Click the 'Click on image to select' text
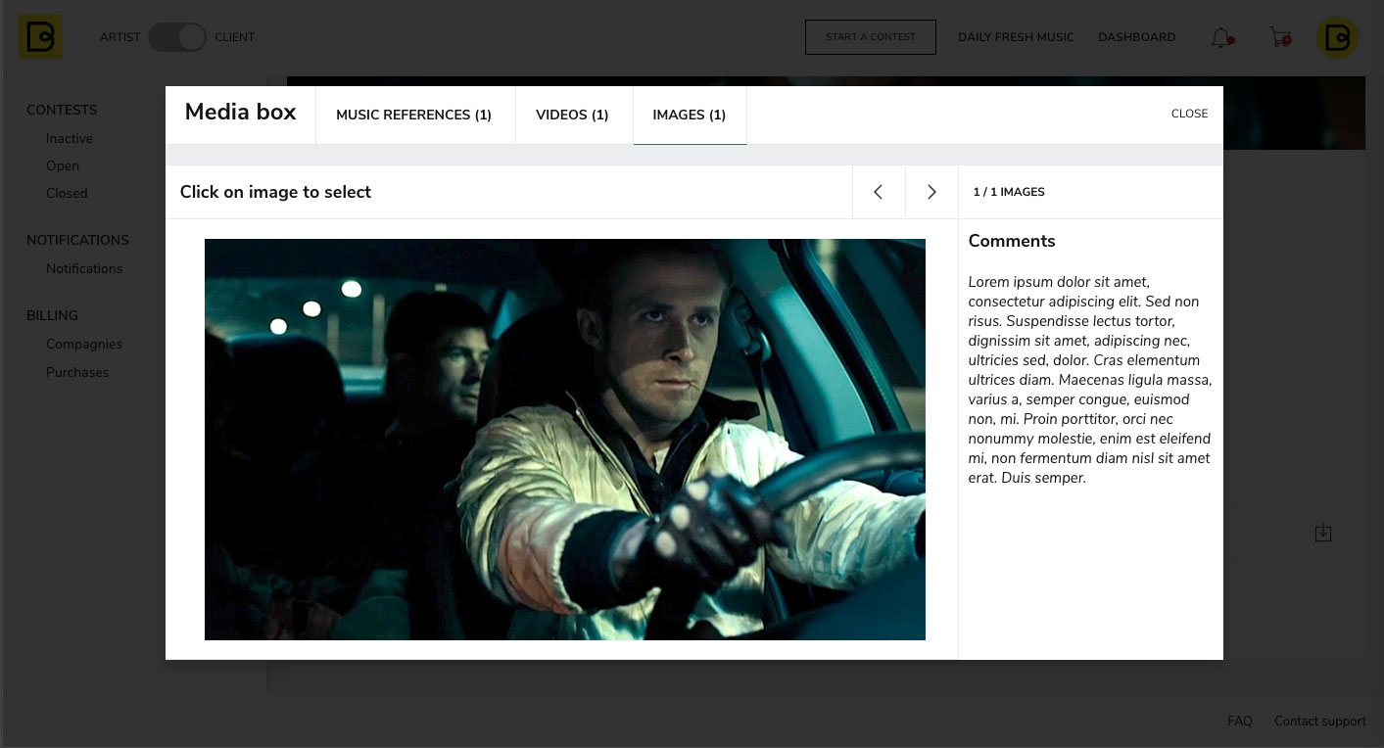This screenshot has height=748, width=1384. coord(275,192)
